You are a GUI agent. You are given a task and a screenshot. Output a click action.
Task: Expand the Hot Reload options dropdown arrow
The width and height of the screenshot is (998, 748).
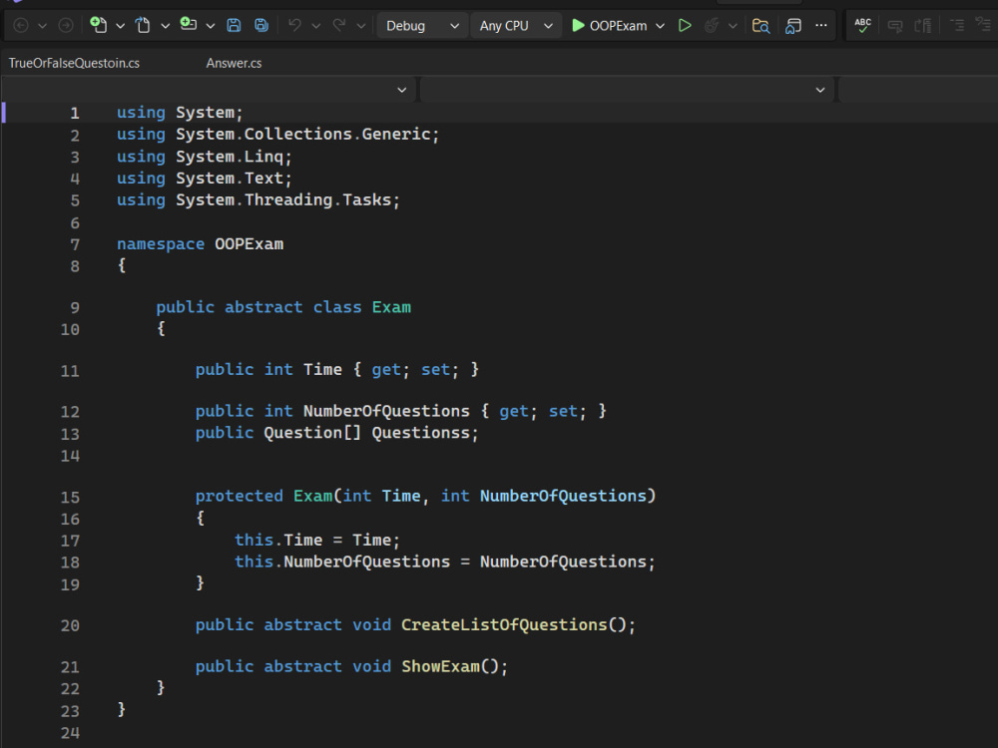click(x=733, y=26)
